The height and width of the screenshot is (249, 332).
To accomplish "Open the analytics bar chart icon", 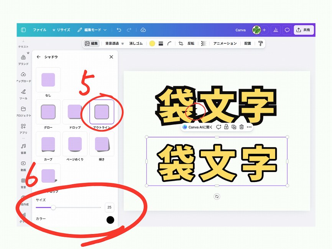I will point(275,30).
